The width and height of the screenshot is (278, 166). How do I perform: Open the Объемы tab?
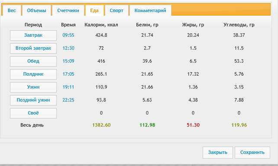36,10
